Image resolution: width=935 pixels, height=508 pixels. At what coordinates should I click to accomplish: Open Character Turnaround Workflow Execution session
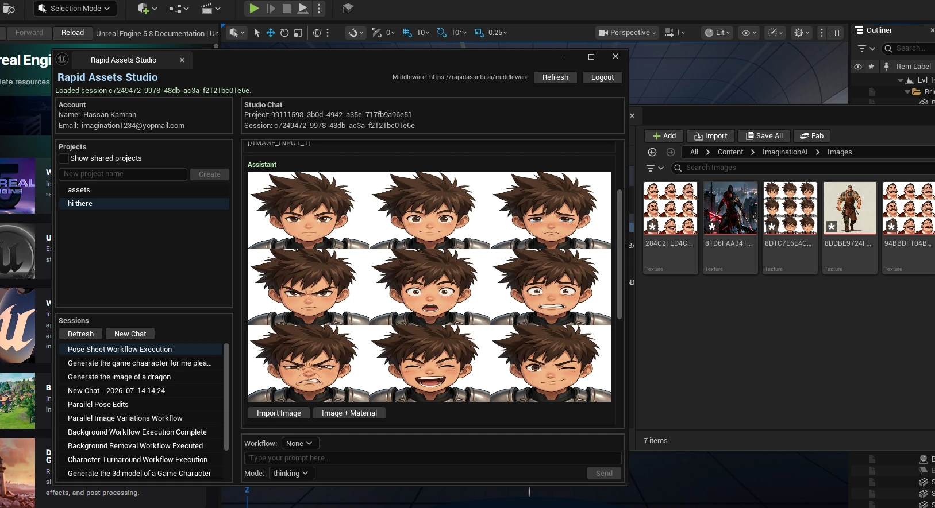tap(141, 460)
